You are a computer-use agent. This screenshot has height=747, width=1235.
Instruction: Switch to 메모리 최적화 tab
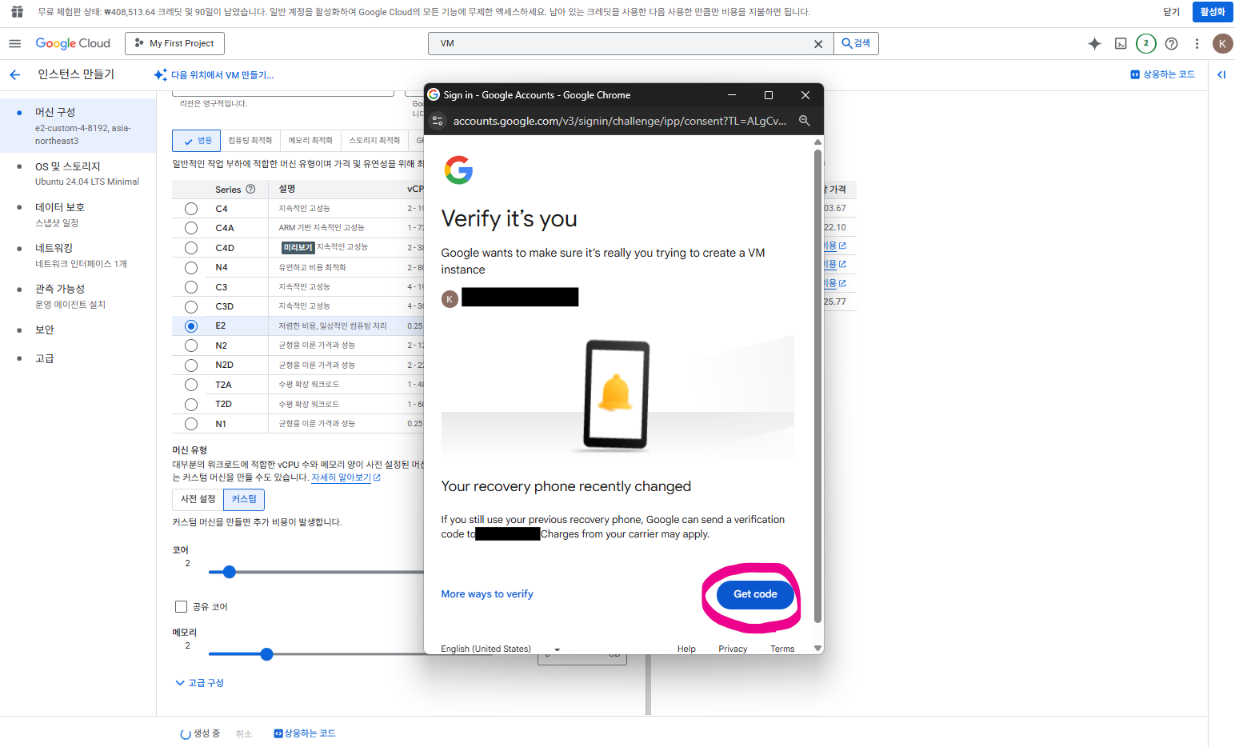click(x=310, y=141)
